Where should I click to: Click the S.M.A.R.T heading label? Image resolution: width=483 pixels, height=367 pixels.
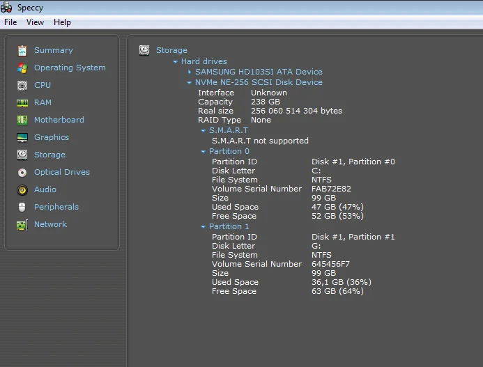228,130
